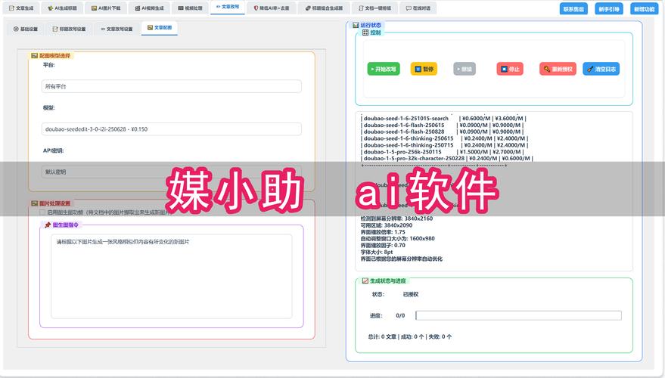Click log row doubao-seed-1-6-thinking-250715
Viewport: 665px width, 378px height.
pyautogui.click(x=444, y=145)
